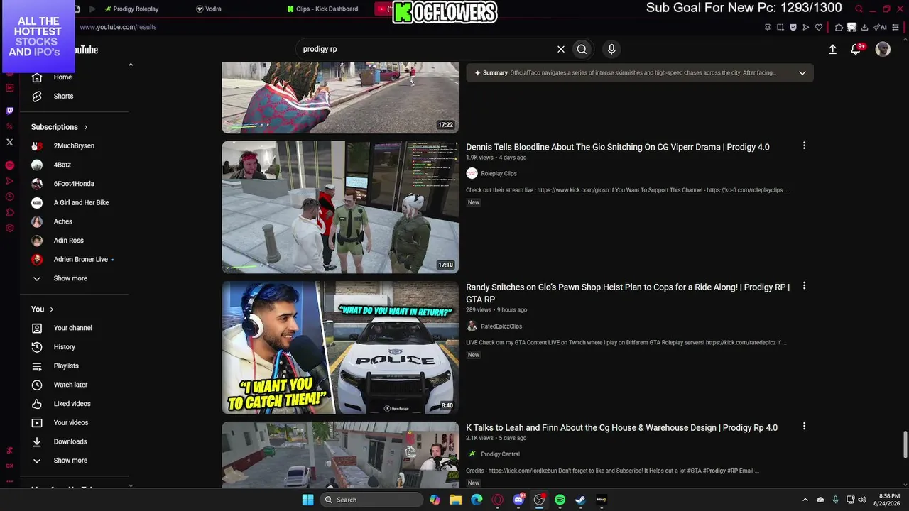The height and width of the screenshot is (511, 909).
Task: Open the Opera easy setup sliders icon
Action: point(896,27)
